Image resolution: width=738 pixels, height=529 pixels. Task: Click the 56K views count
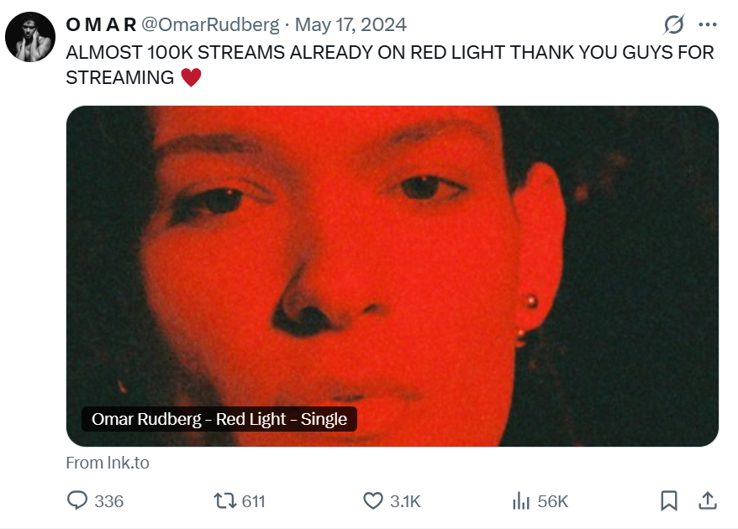[553, 501]
